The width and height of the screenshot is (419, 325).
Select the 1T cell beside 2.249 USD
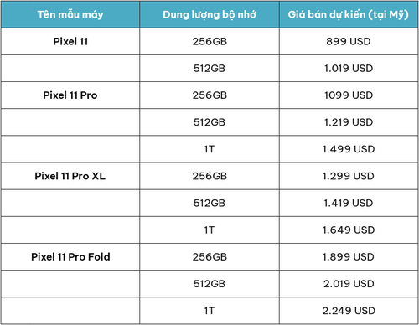(x=209, y=311)
